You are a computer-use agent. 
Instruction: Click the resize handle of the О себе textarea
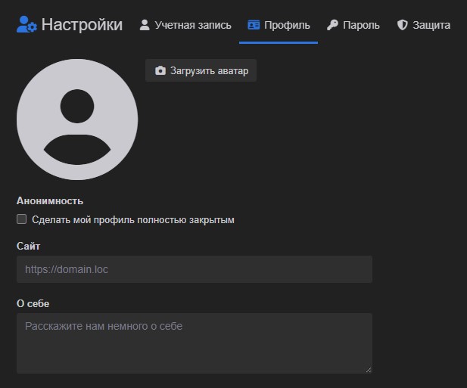tap(368, 369)
